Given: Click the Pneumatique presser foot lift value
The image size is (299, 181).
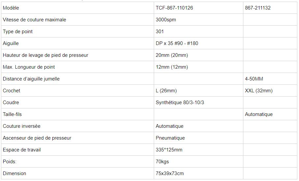Looking at the screenshot, I should (170, 138).
